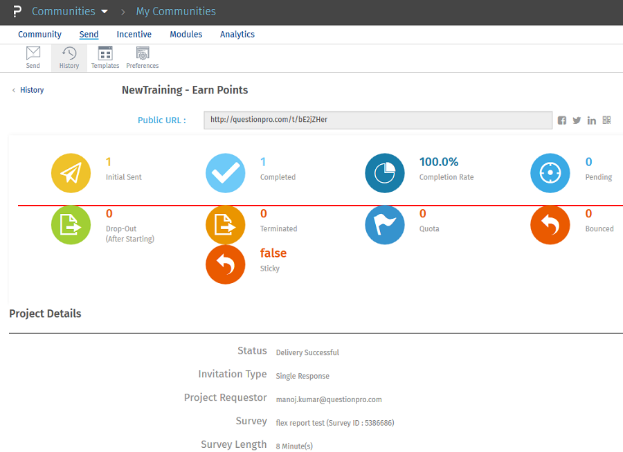Click the Drop-Out count 0
The height and width of the screenshot is (452, 623).
109,214
